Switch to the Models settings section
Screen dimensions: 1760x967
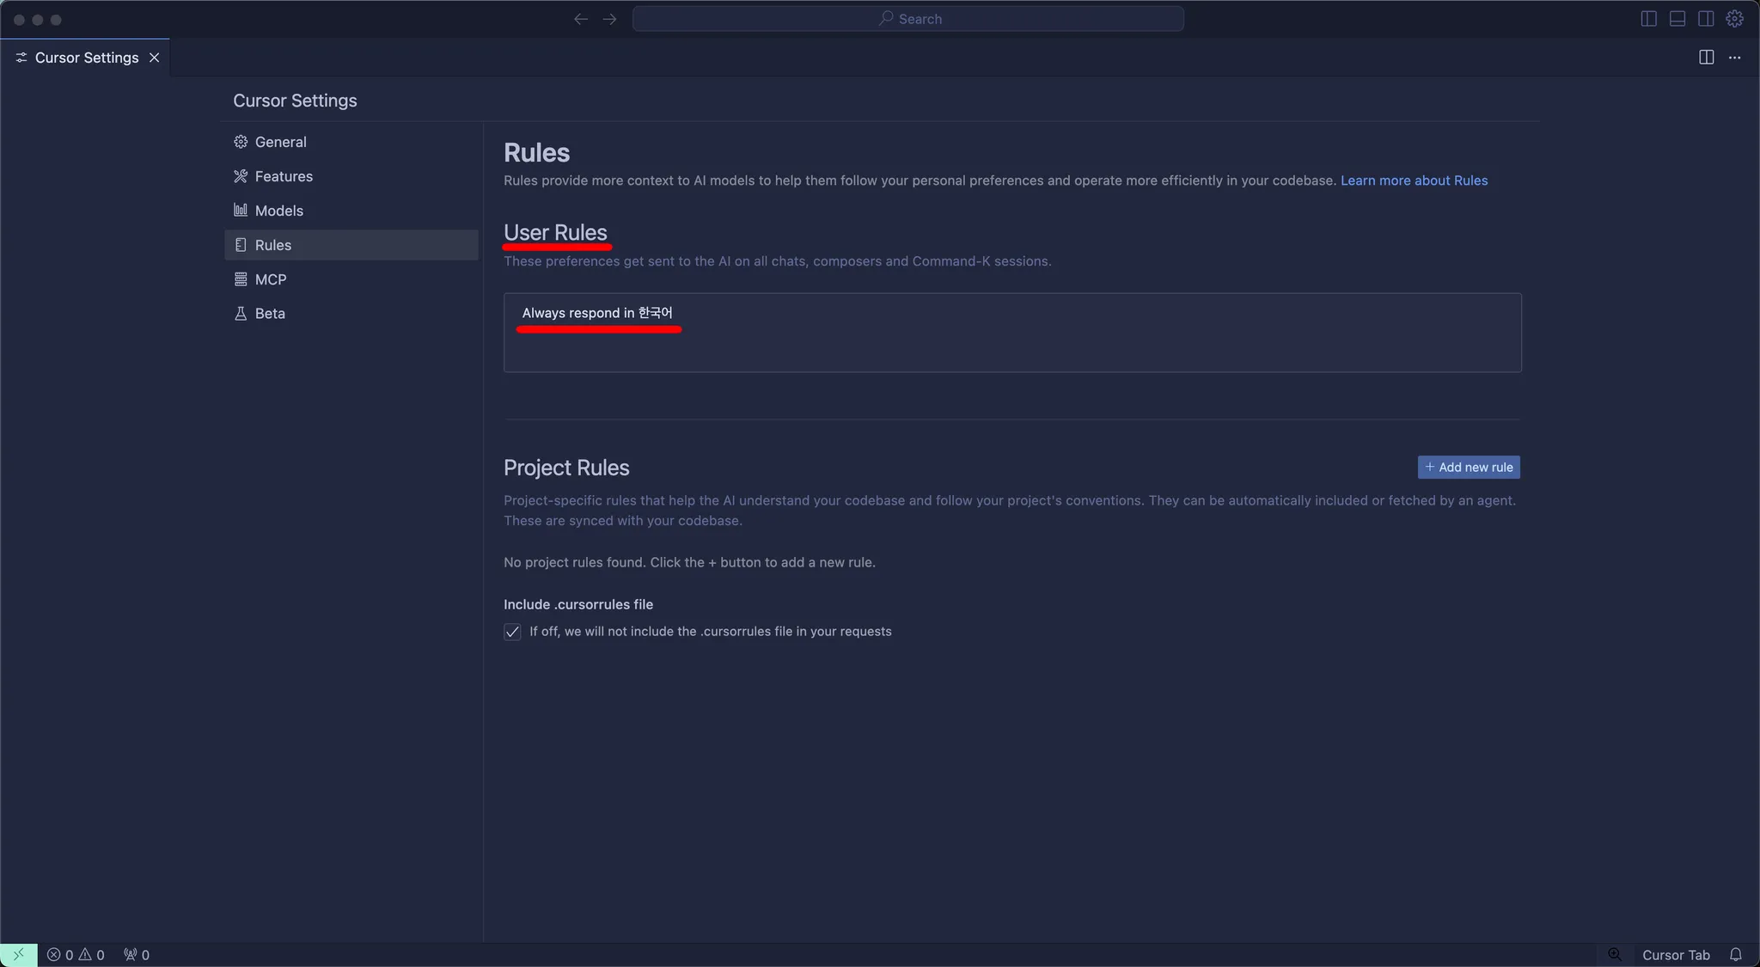pyautogui.click(x=278, y=211)
